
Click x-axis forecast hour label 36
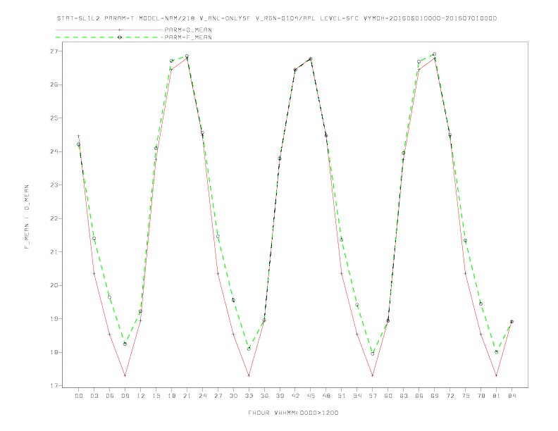264,396
